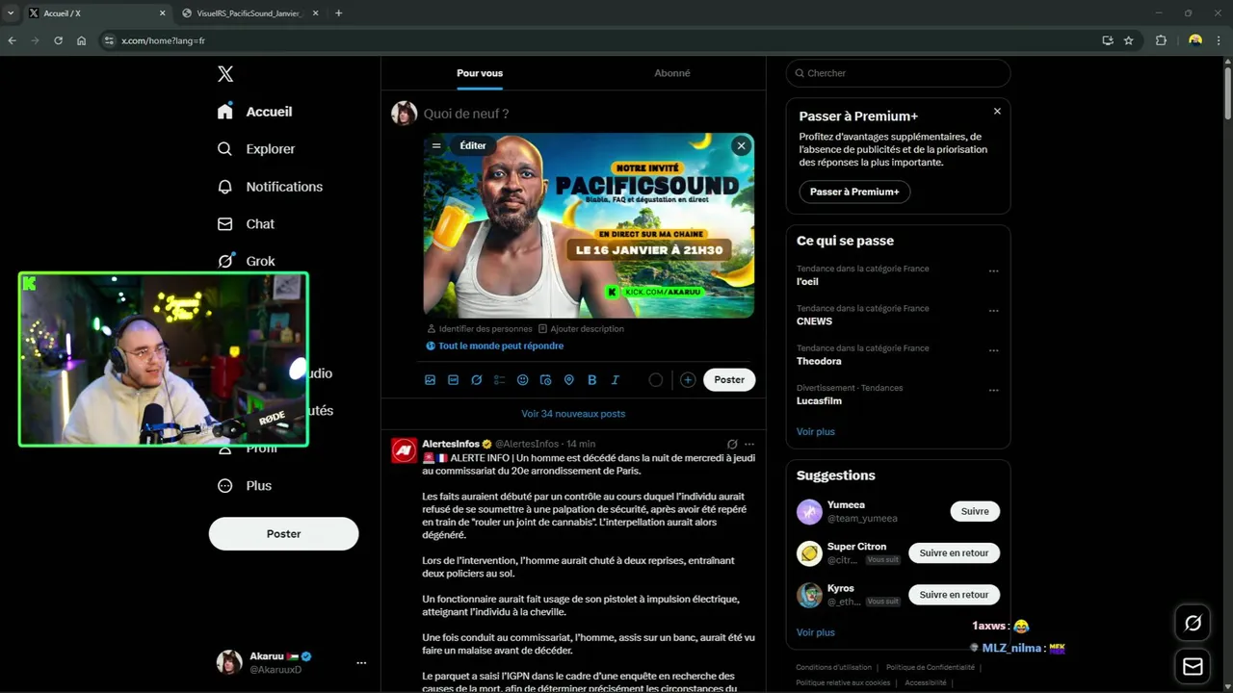
Task: Click the reorder icon beside Éditer
Action: point(436,145)
